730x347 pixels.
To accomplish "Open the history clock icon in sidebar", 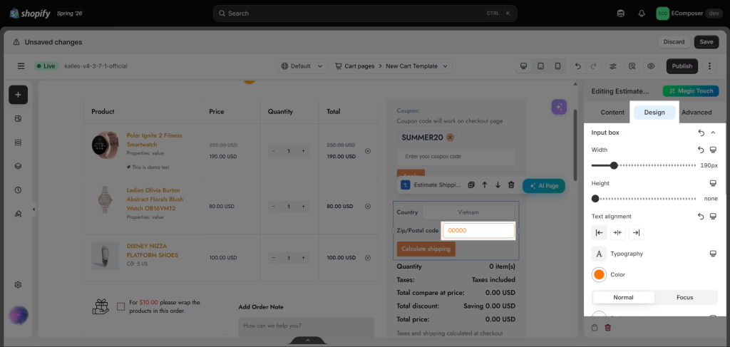I will pos(18,190).
